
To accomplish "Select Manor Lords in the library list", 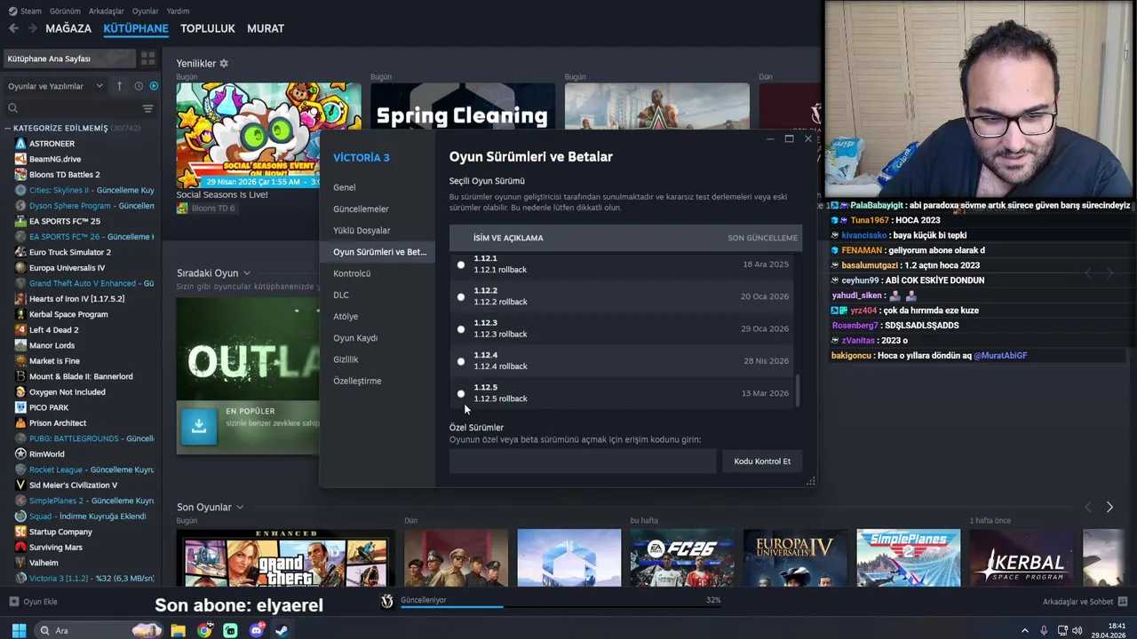I will 53,345.
